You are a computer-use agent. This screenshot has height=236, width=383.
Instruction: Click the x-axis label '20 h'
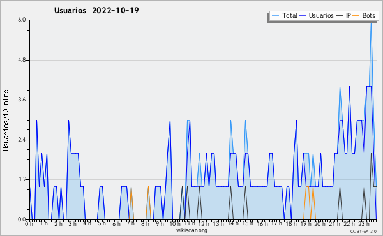click(x=320, y=223)
